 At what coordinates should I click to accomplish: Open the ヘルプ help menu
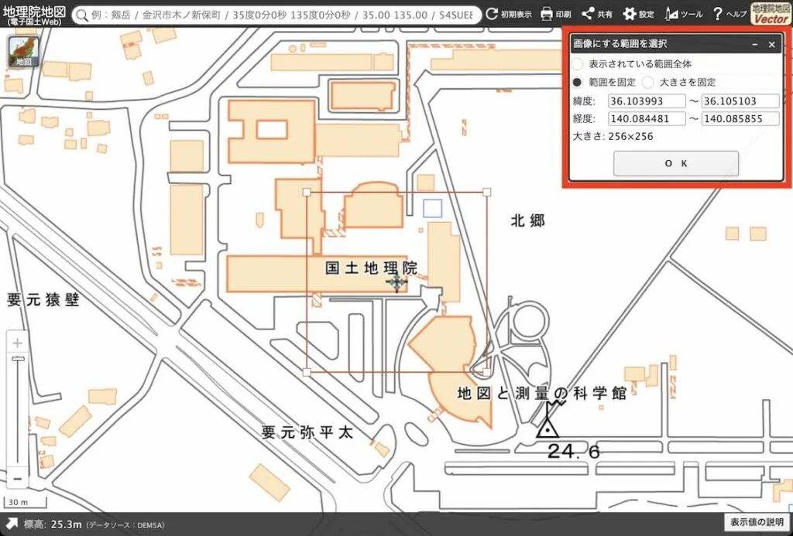(x=718, y=14)
